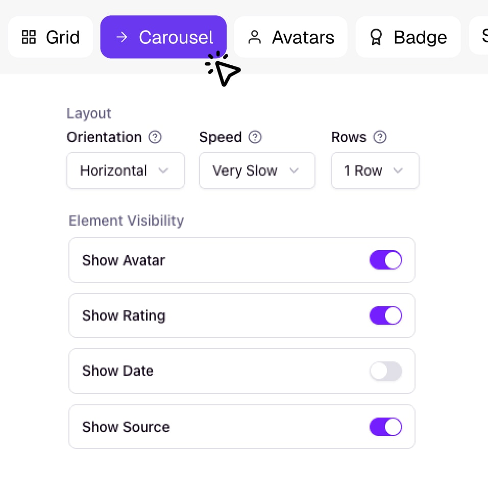
Task: Click the chevron icon in the Horizontal selector
Action: (x=163, y=170)
